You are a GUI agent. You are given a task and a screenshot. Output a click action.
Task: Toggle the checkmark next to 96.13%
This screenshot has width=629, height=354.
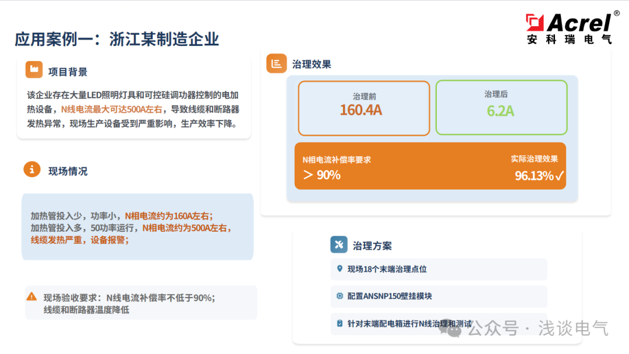tap(559, 175)
